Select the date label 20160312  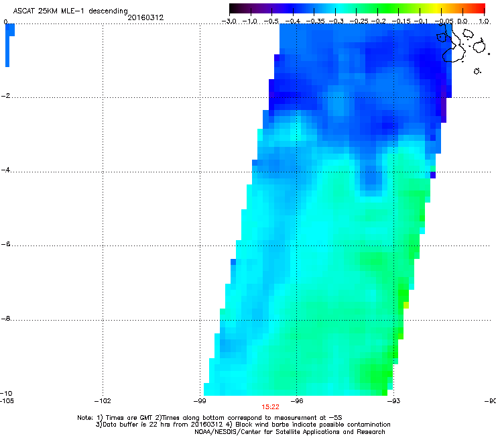[145, 17]
